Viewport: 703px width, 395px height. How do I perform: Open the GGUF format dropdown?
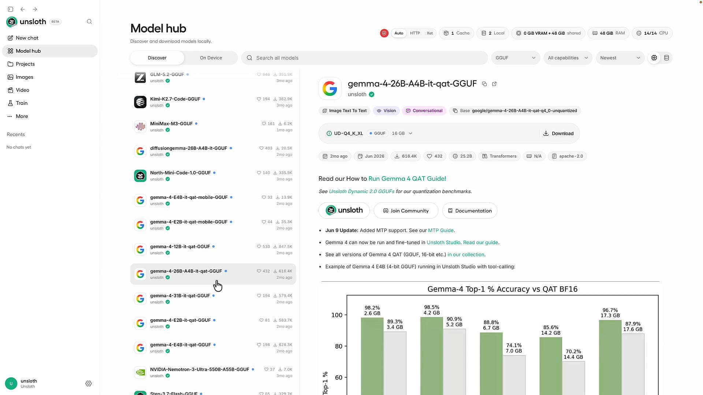[516, 58]
